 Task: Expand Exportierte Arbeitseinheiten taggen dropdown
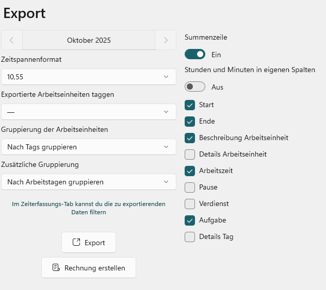pos(88,112)
